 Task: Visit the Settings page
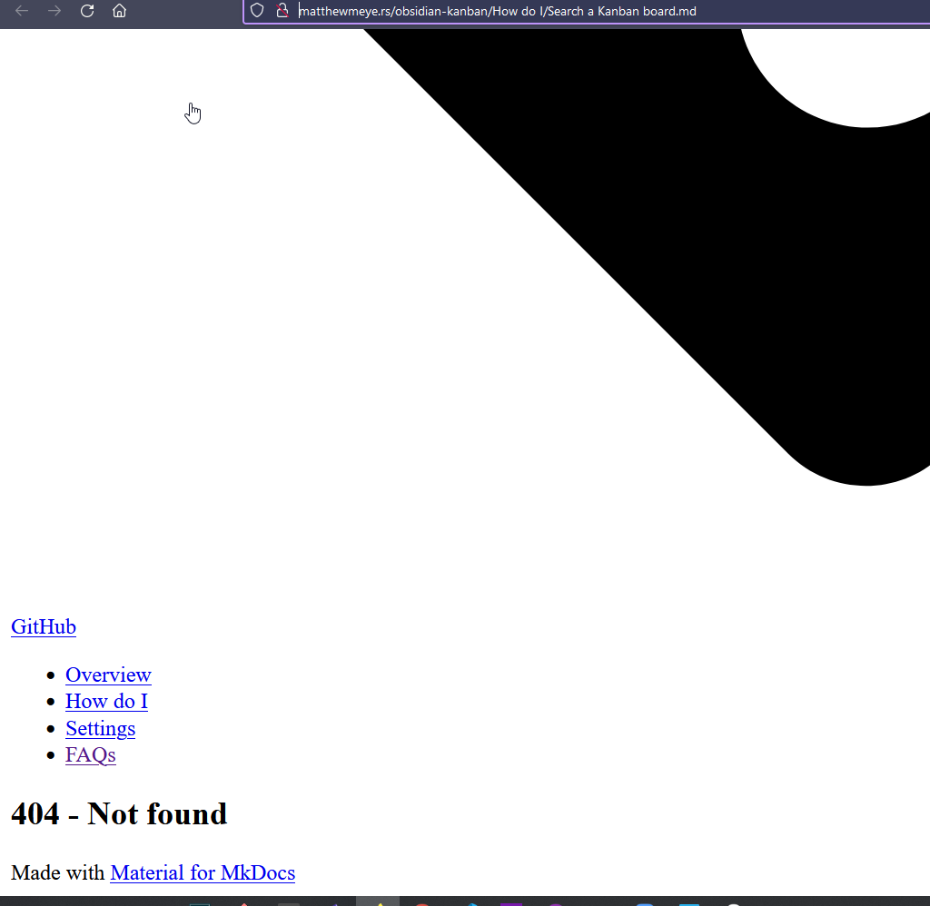click(x=100, y=728)
